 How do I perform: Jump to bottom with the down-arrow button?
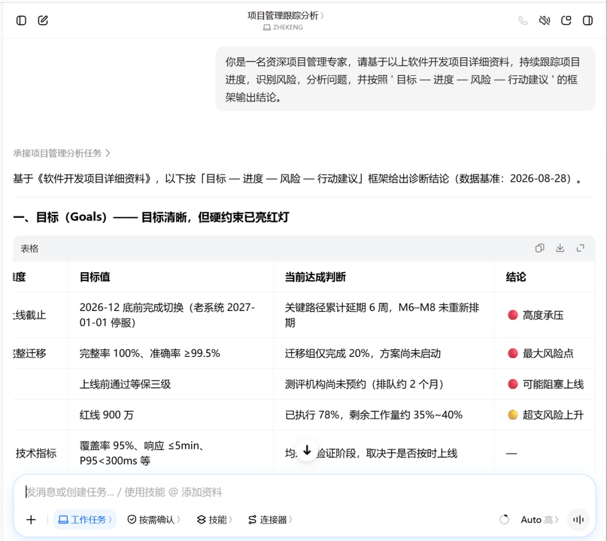coord(307,450)
